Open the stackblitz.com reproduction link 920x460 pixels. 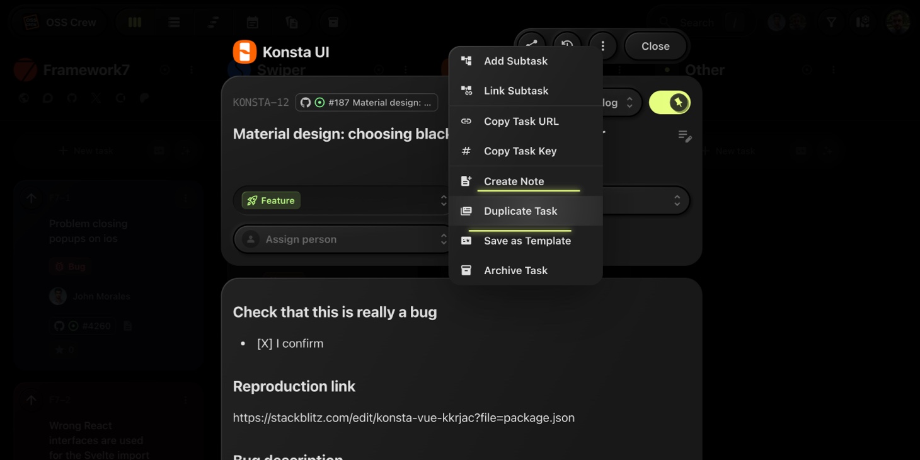click(x=403, y=418)
